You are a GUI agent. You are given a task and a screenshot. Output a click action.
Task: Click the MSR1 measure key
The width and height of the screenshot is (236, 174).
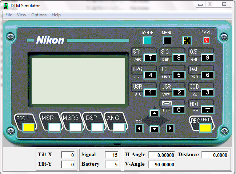[54, 128]
